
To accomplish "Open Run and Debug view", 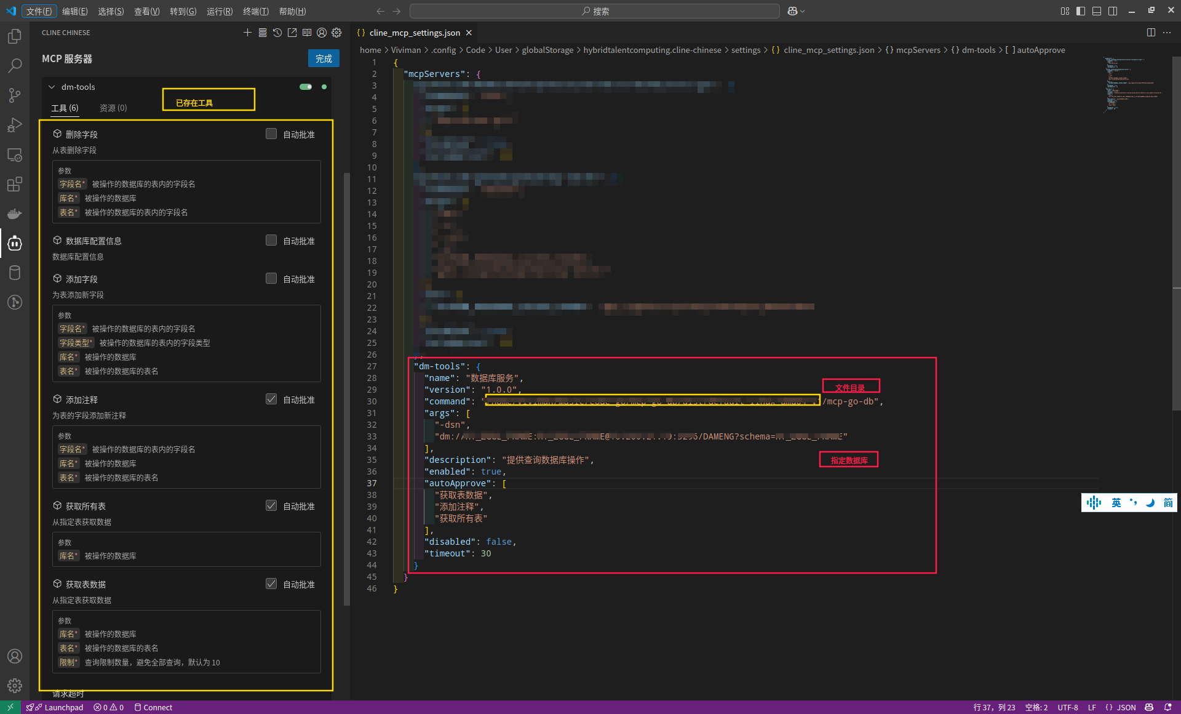I will coord(15,125).
